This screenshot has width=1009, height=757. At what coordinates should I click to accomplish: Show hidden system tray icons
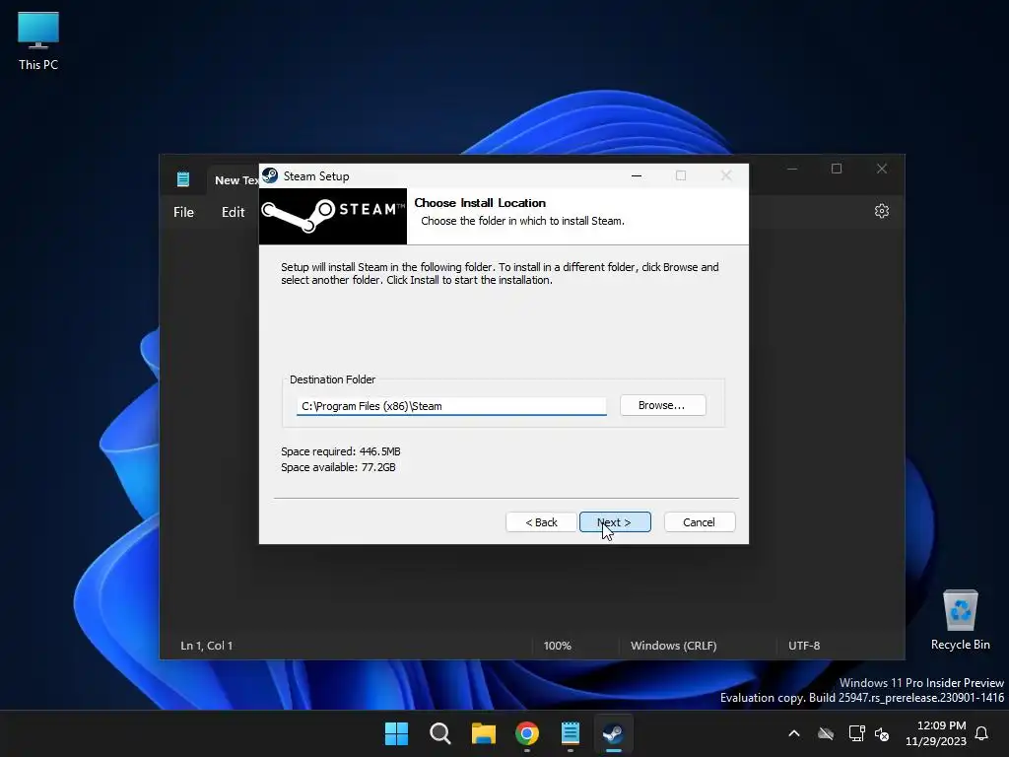click(794, 733)
